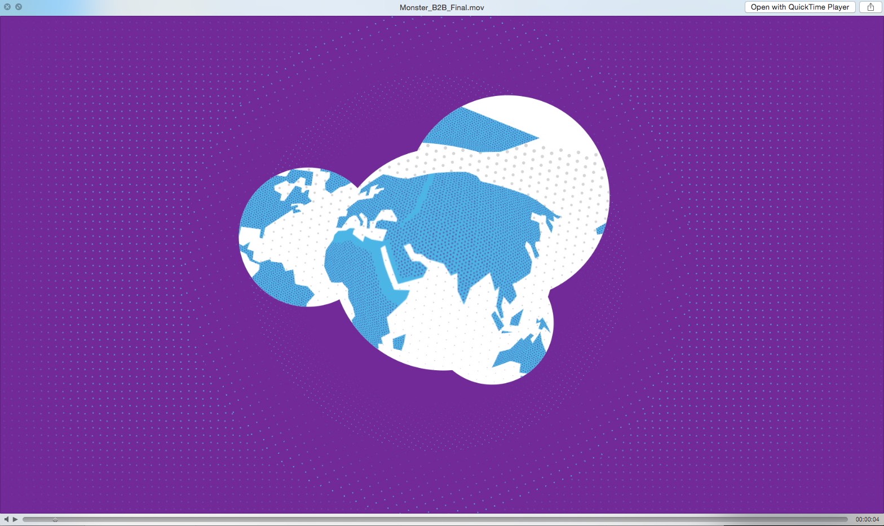Seek to the middle of the playback bar
The height and width of the screenshot is (526, 884).
[x=435, y=519]
